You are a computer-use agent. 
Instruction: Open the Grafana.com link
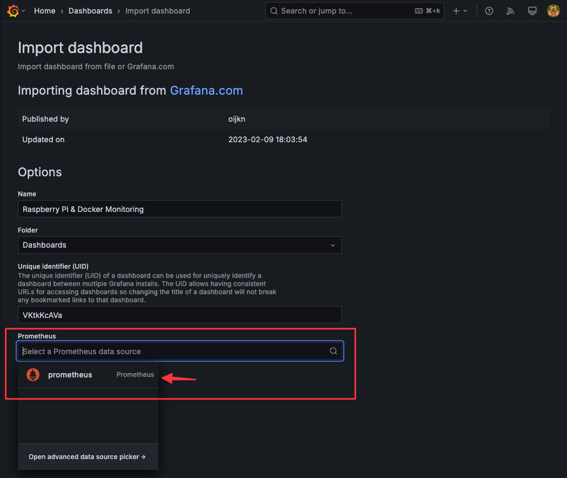pos(206,90)
